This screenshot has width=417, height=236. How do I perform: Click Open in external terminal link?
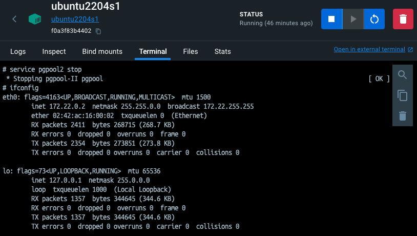pos(369,50)
